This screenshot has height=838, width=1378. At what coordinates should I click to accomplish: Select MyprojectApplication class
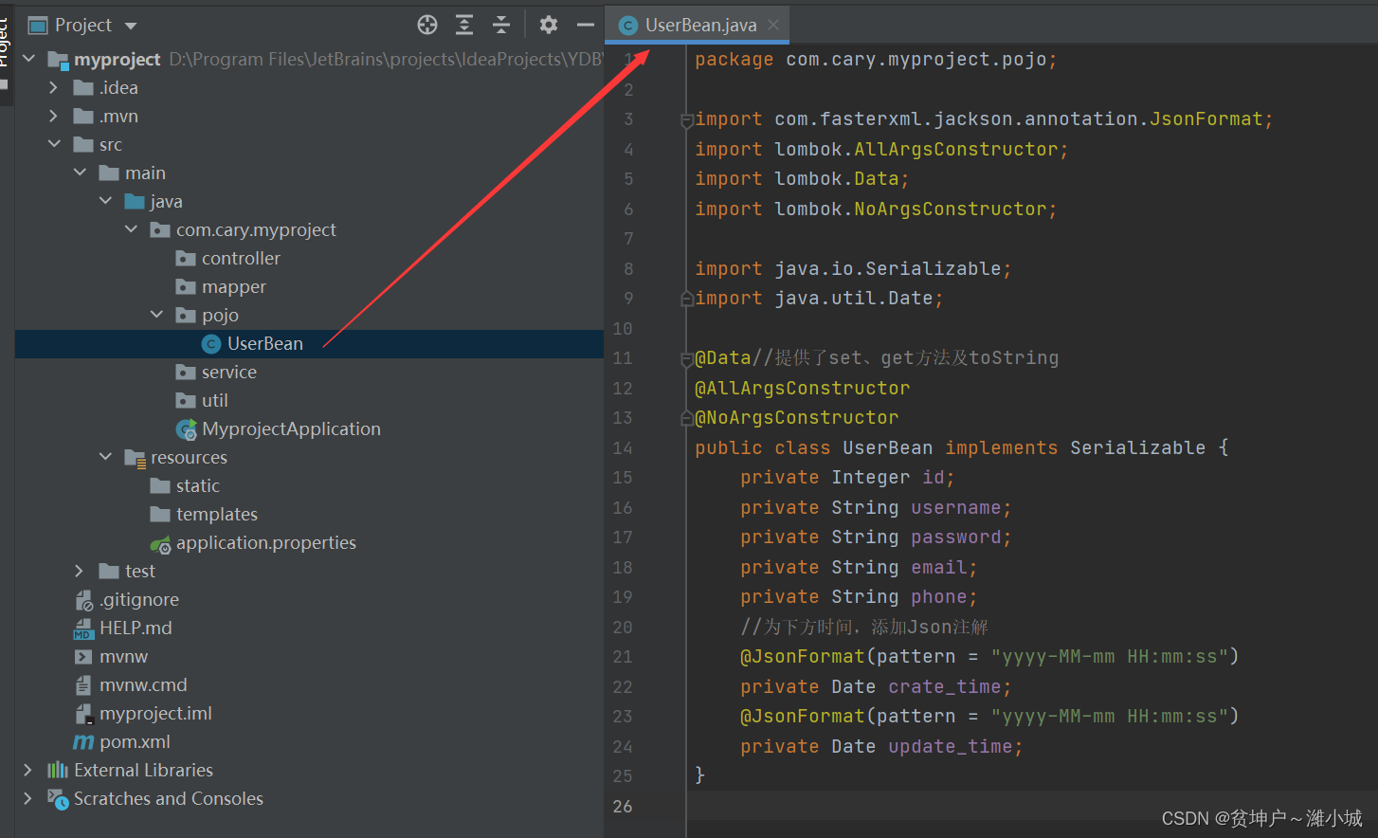click(291, 428)
